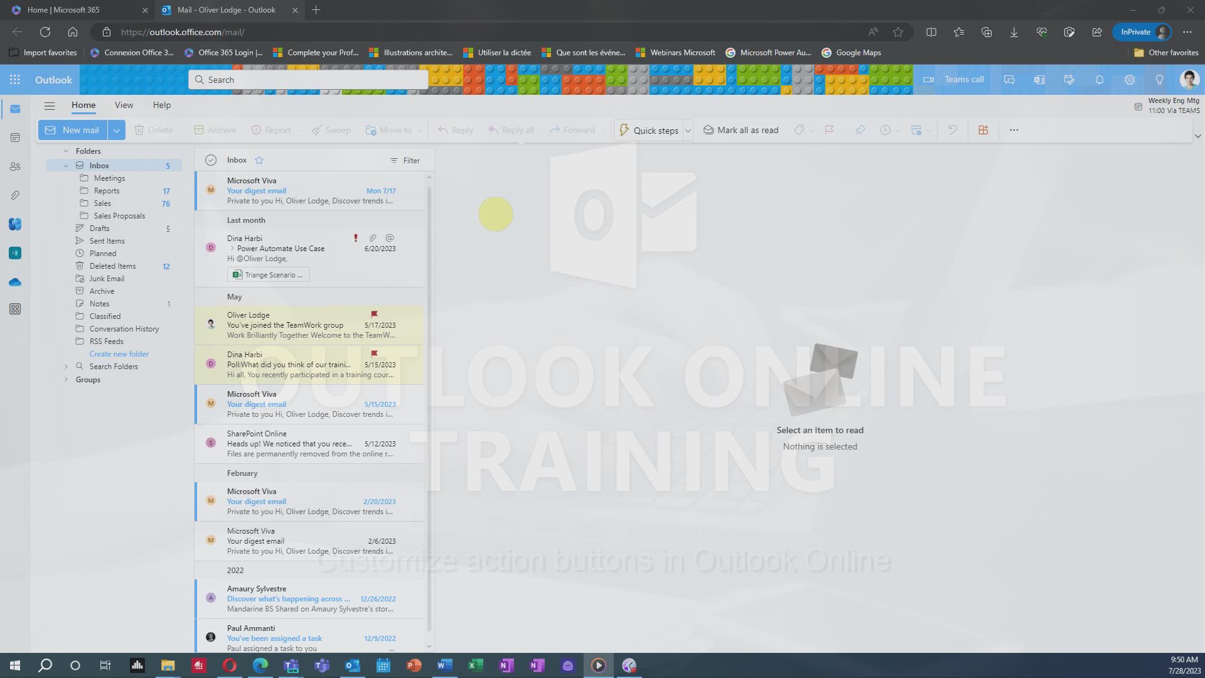Toggle flag on Dina Harbi Poll email
Screen dimensions: 1205x678
pos(375,353)
